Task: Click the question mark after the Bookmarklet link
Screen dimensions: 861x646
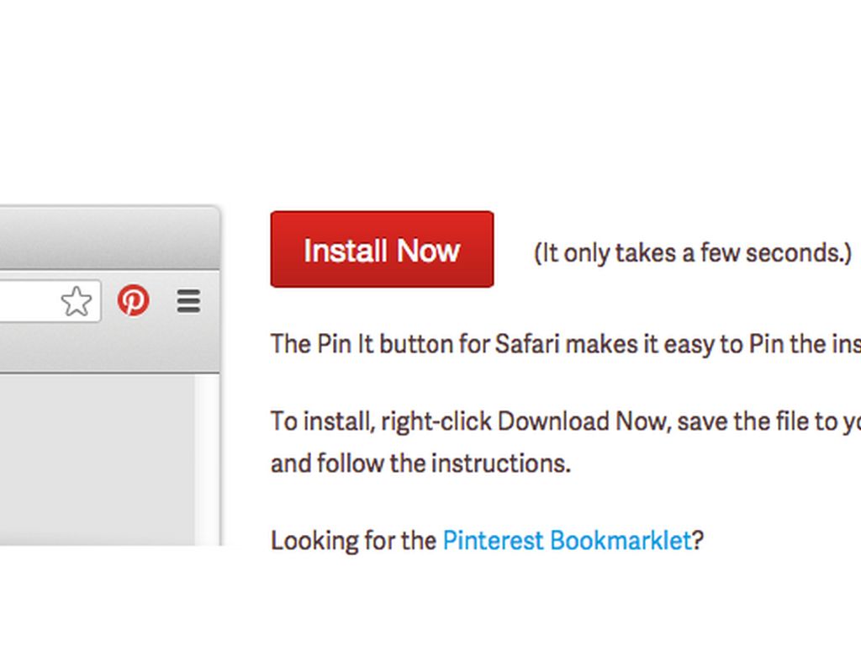Action: [698, 540]
